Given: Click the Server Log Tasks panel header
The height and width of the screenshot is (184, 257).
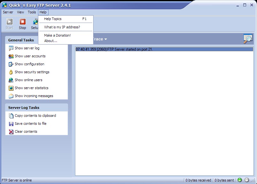Looking at the screenshot, I should (x=36, y=108).
